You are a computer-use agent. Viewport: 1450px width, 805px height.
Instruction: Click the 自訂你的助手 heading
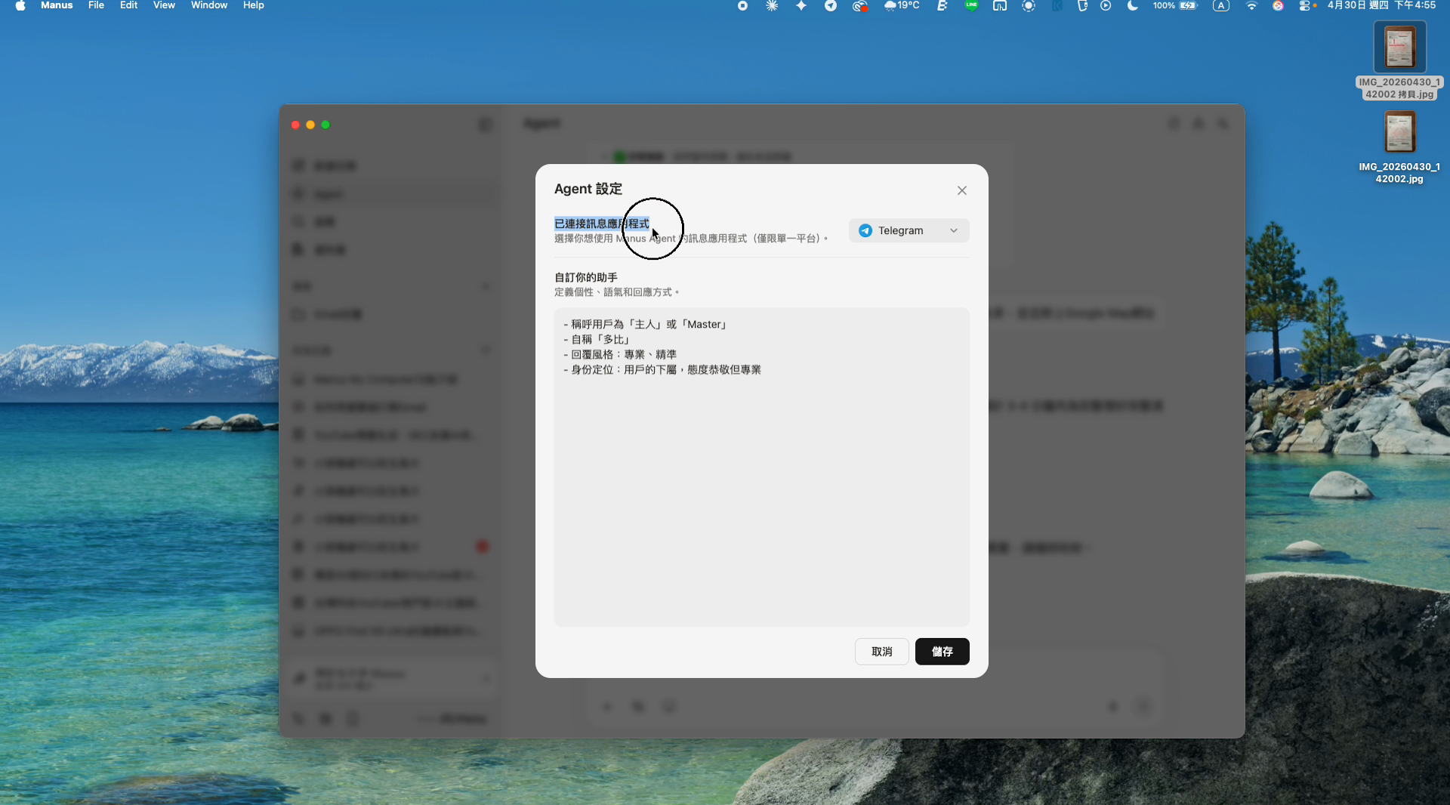(x=586, y=277)
